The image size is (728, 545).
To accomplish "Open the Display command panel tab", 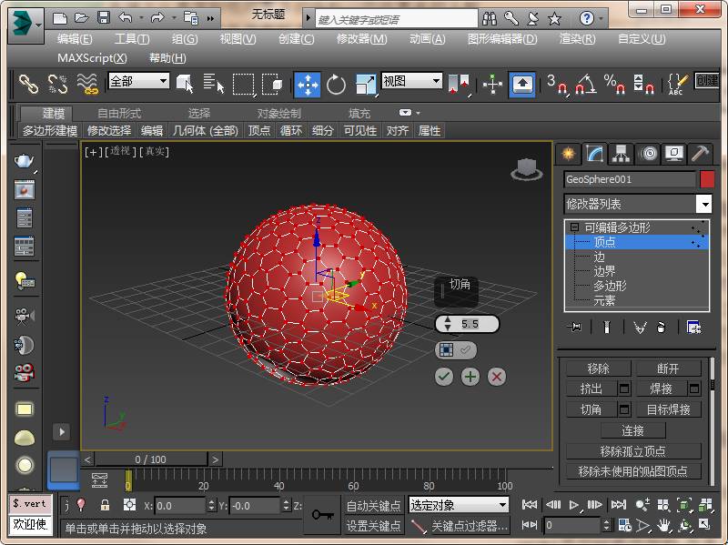I will click(x=674, y=154).
